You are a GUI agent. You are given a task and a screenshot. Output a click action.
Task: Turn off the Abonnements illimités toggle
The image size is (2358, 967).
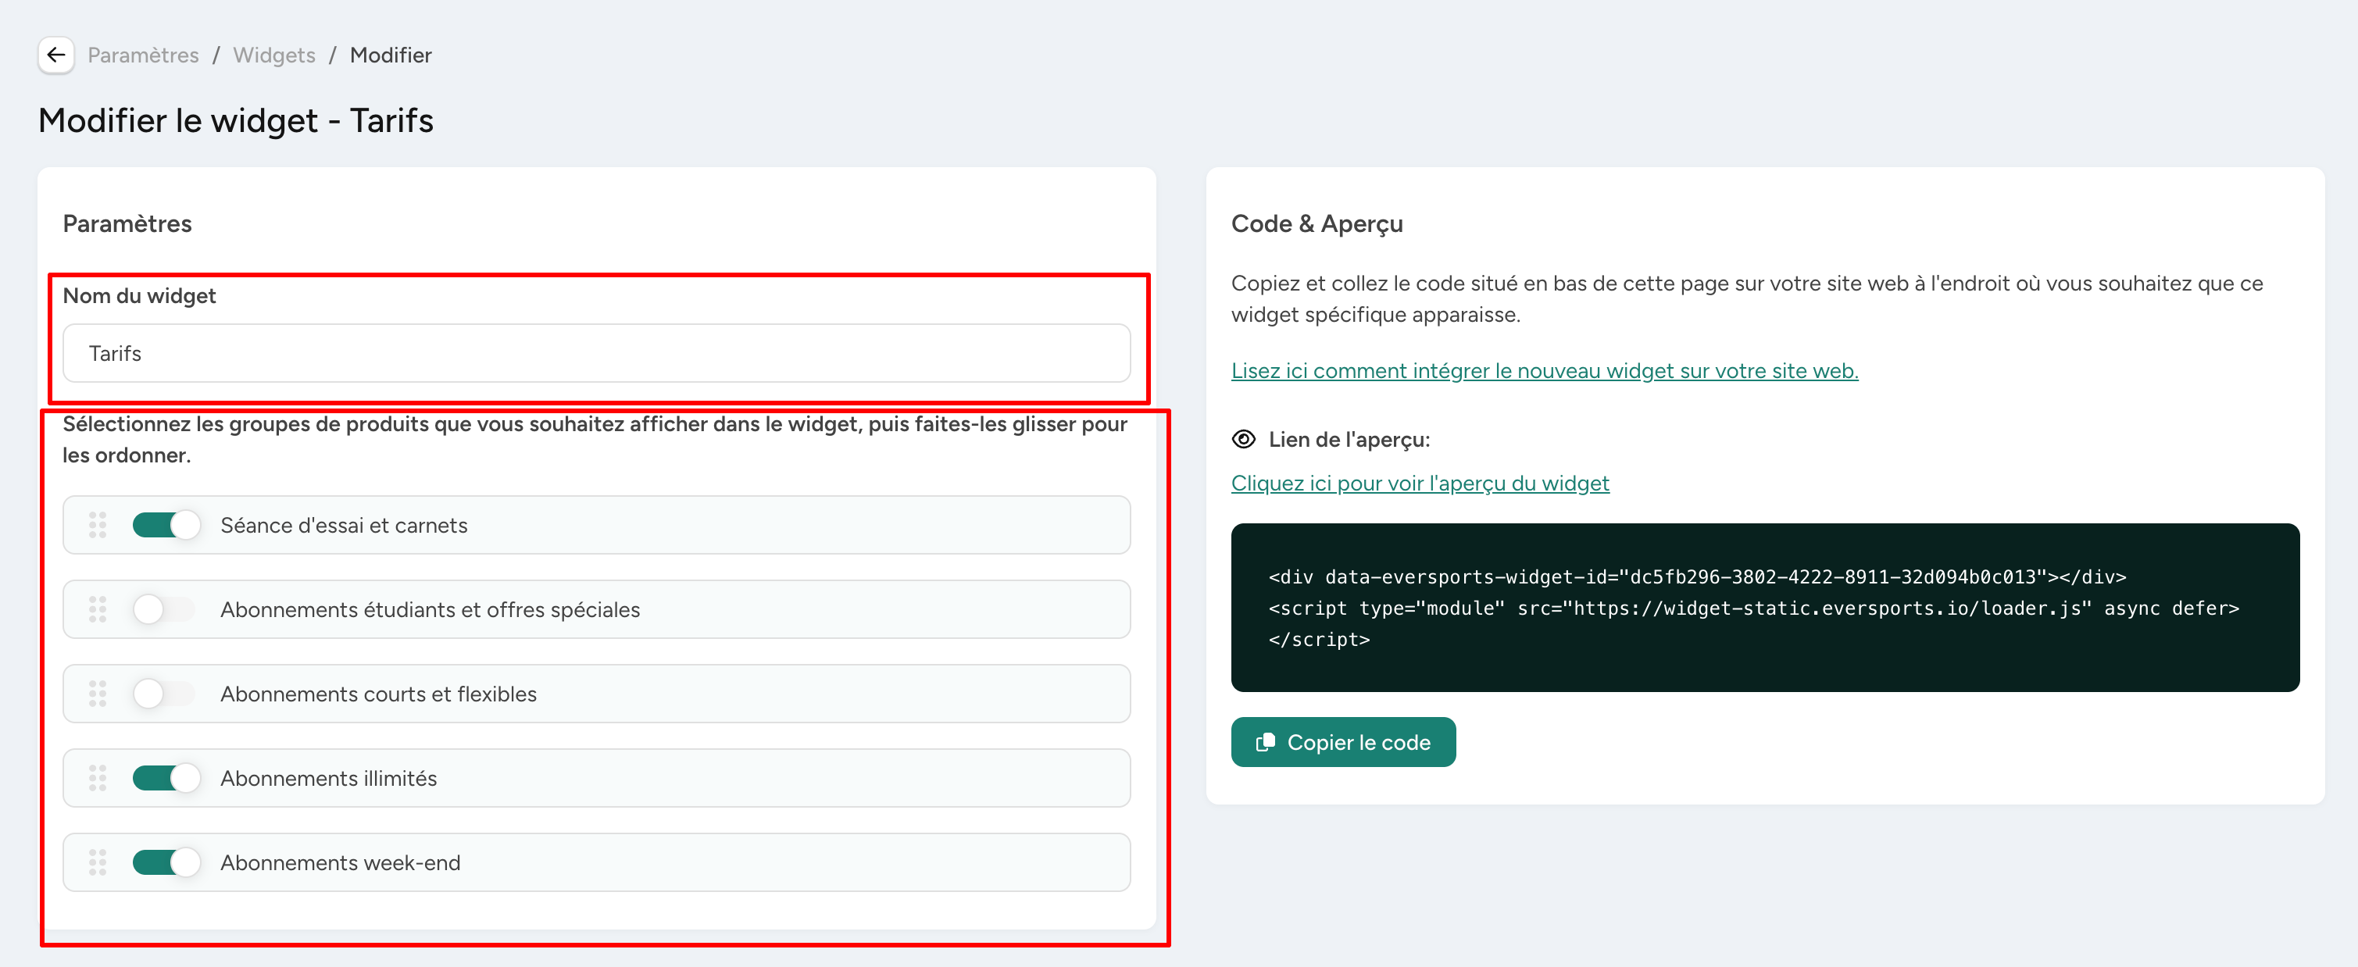point(166,778)
